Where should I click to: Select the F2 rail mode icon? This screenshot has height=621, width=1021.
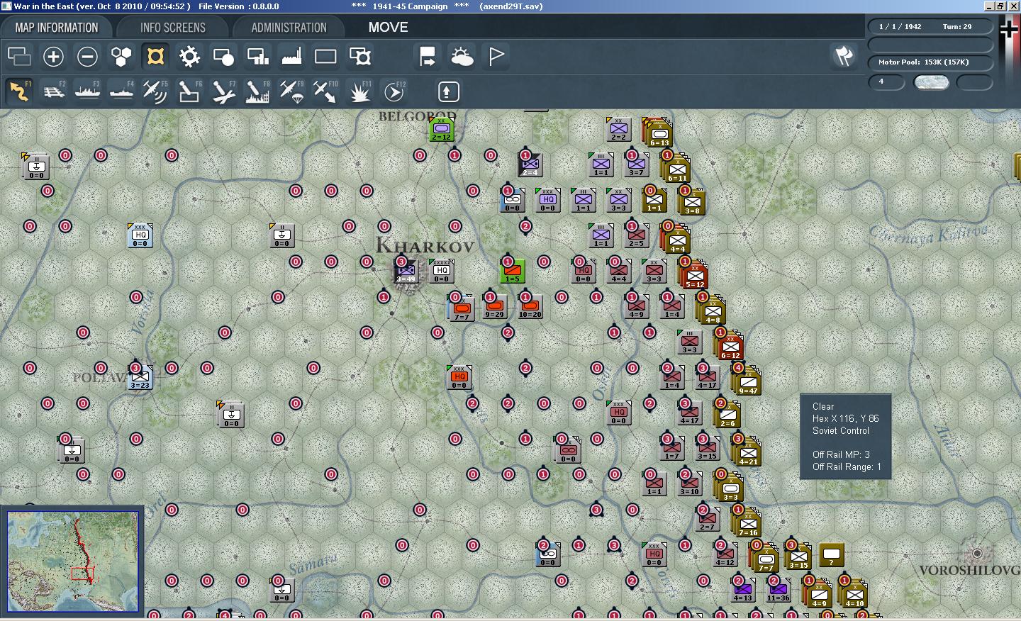[x=53, y=91]
